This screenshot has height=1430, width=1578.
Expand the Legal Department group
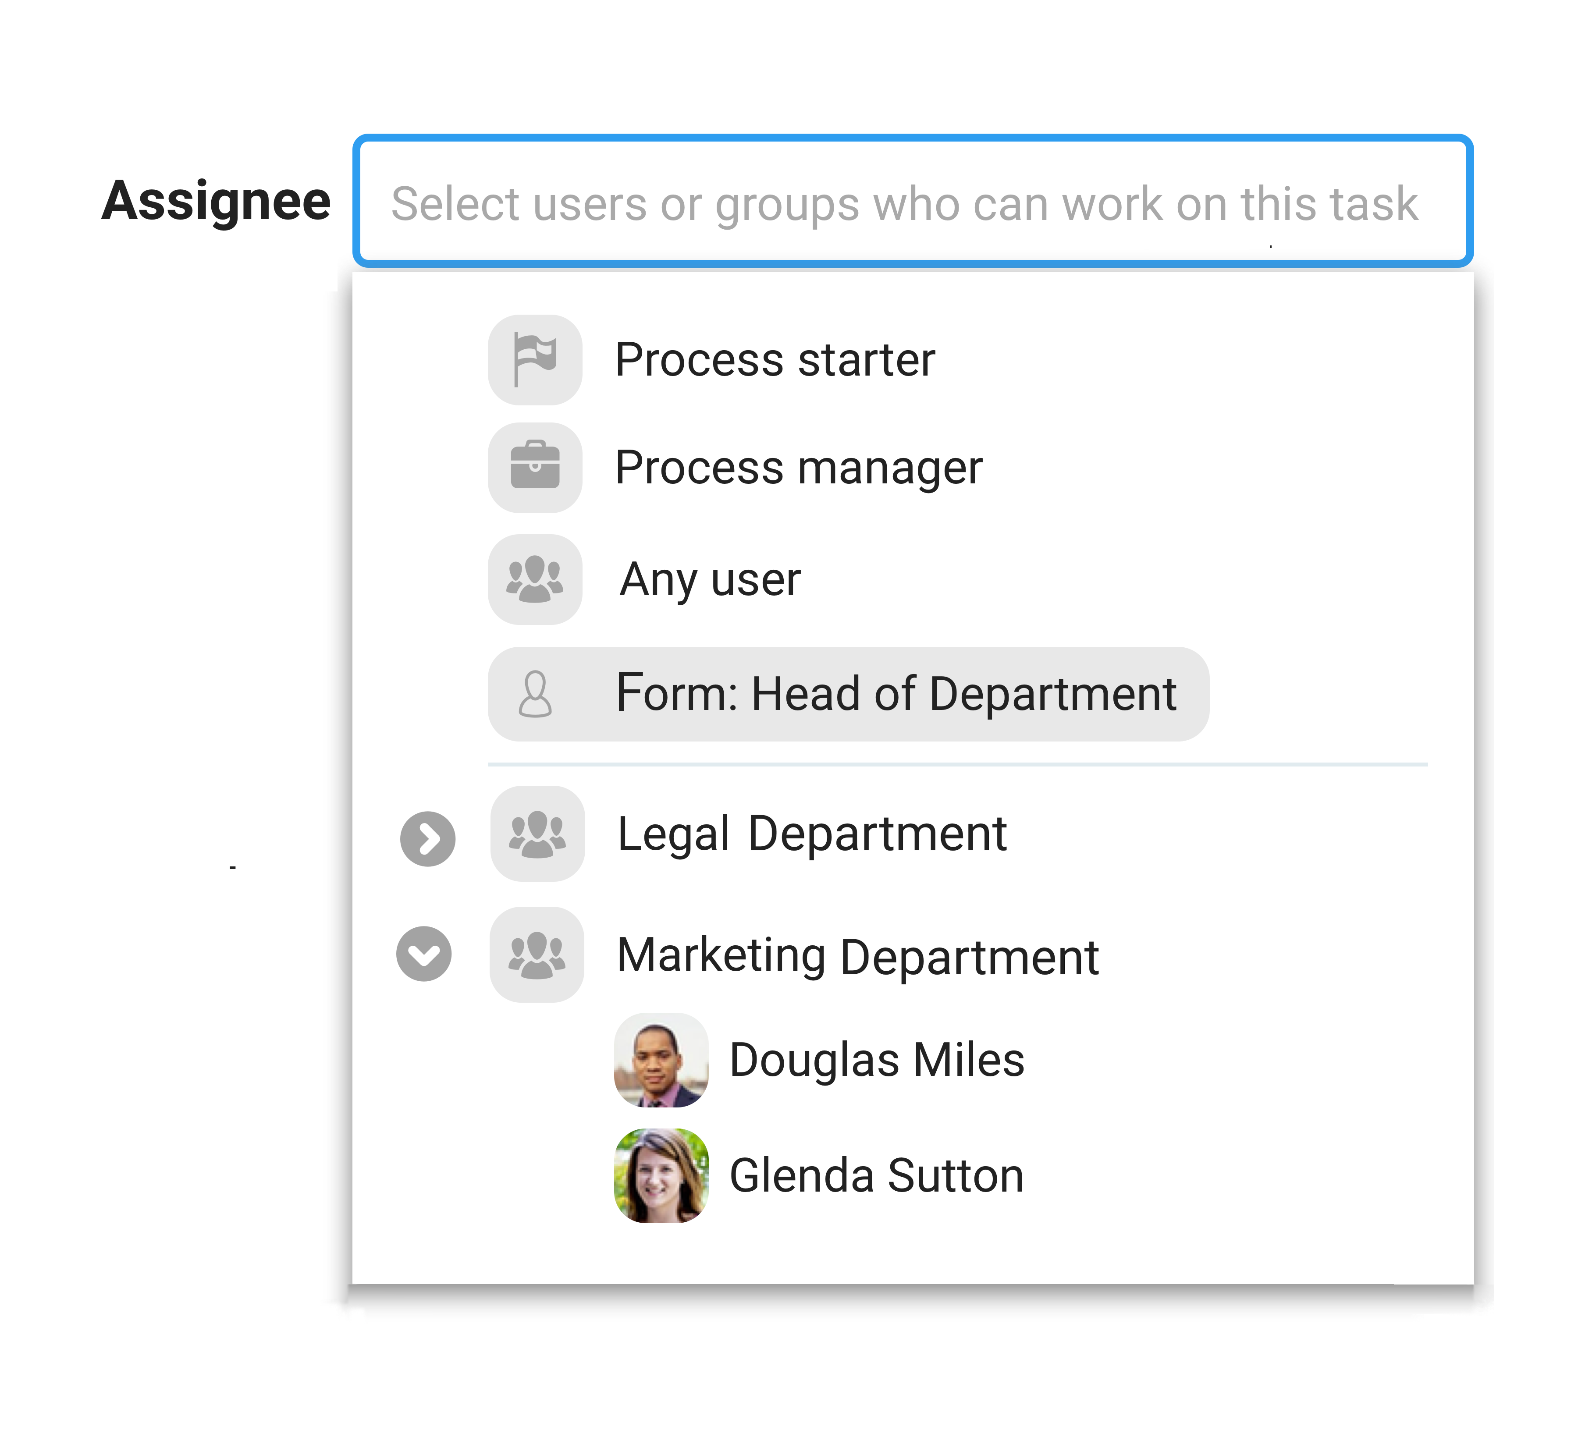(x=427, y=839)
